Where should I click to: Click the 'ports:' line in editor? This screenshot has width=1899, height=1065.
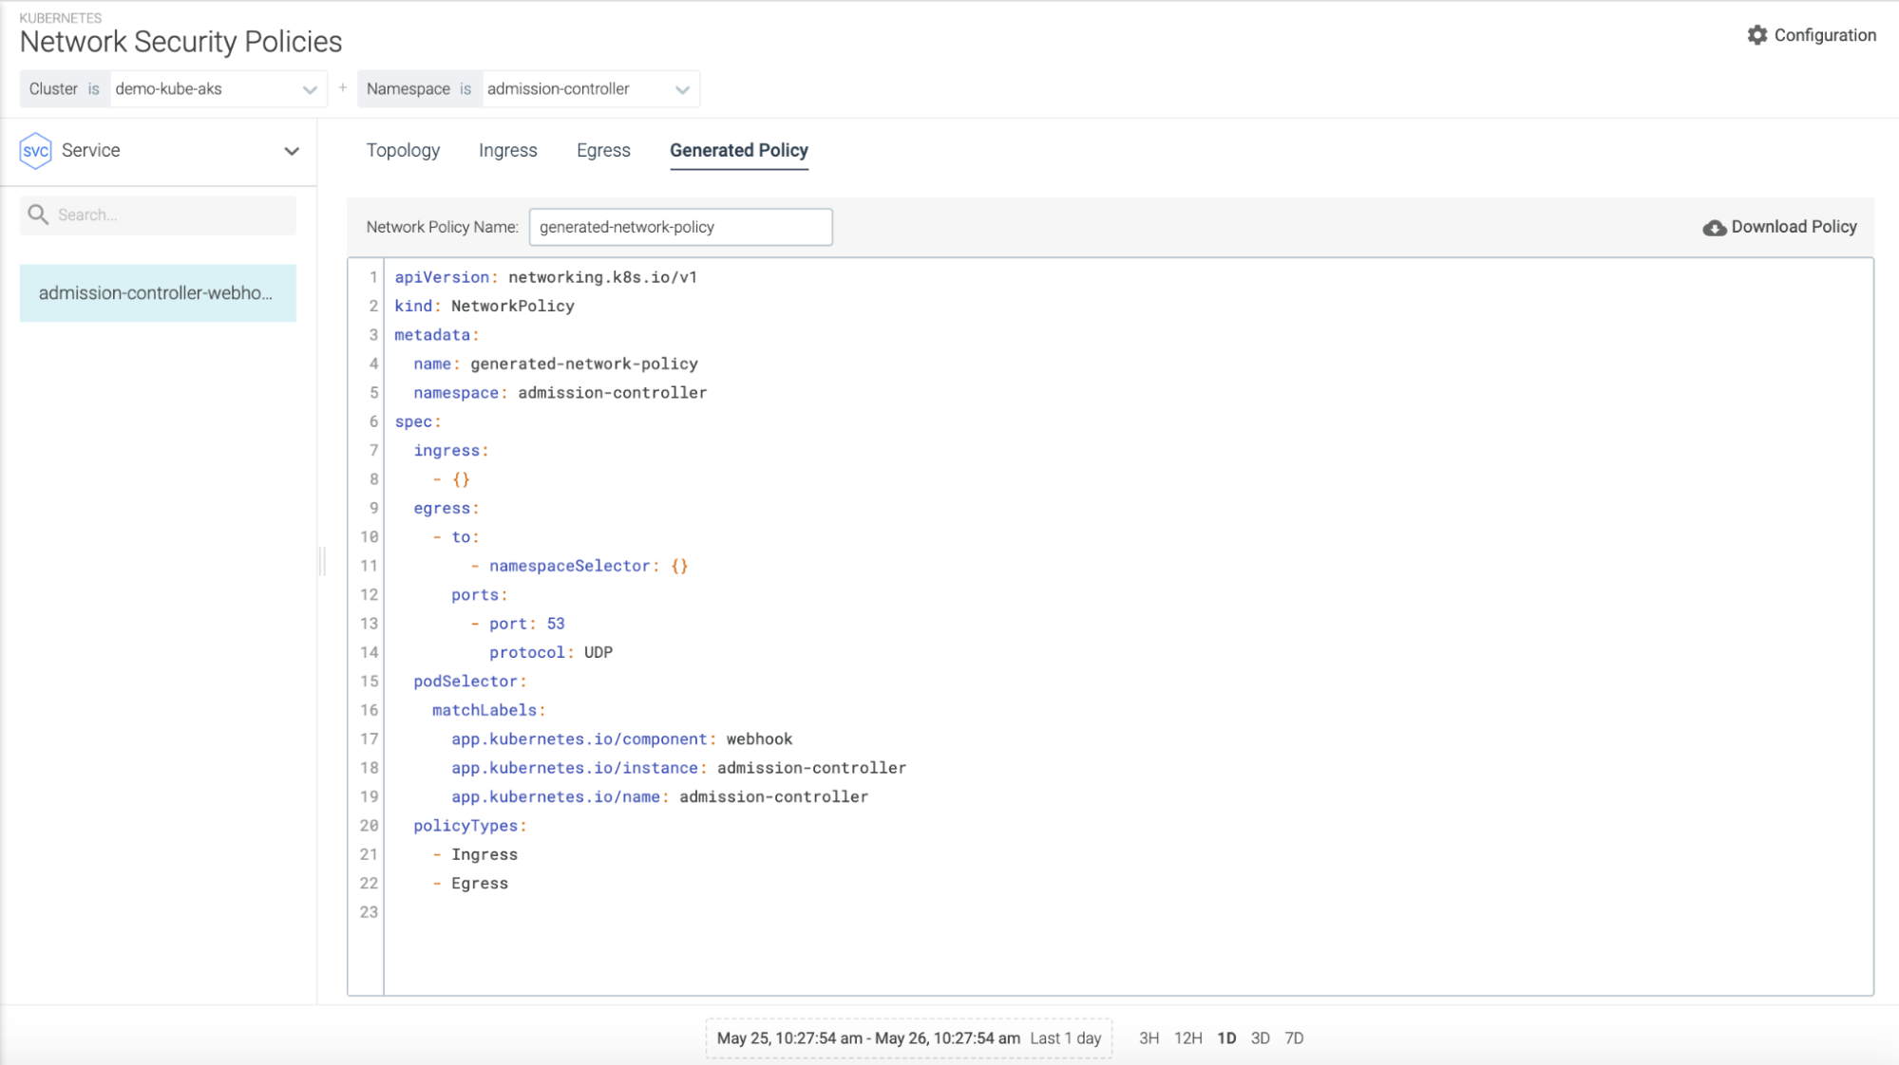click(480, 594)
